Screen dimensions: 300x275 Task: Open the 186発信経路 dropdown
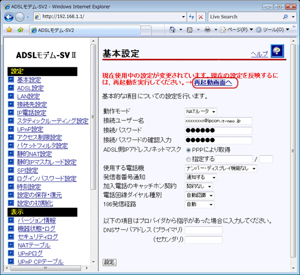point(199,204)
